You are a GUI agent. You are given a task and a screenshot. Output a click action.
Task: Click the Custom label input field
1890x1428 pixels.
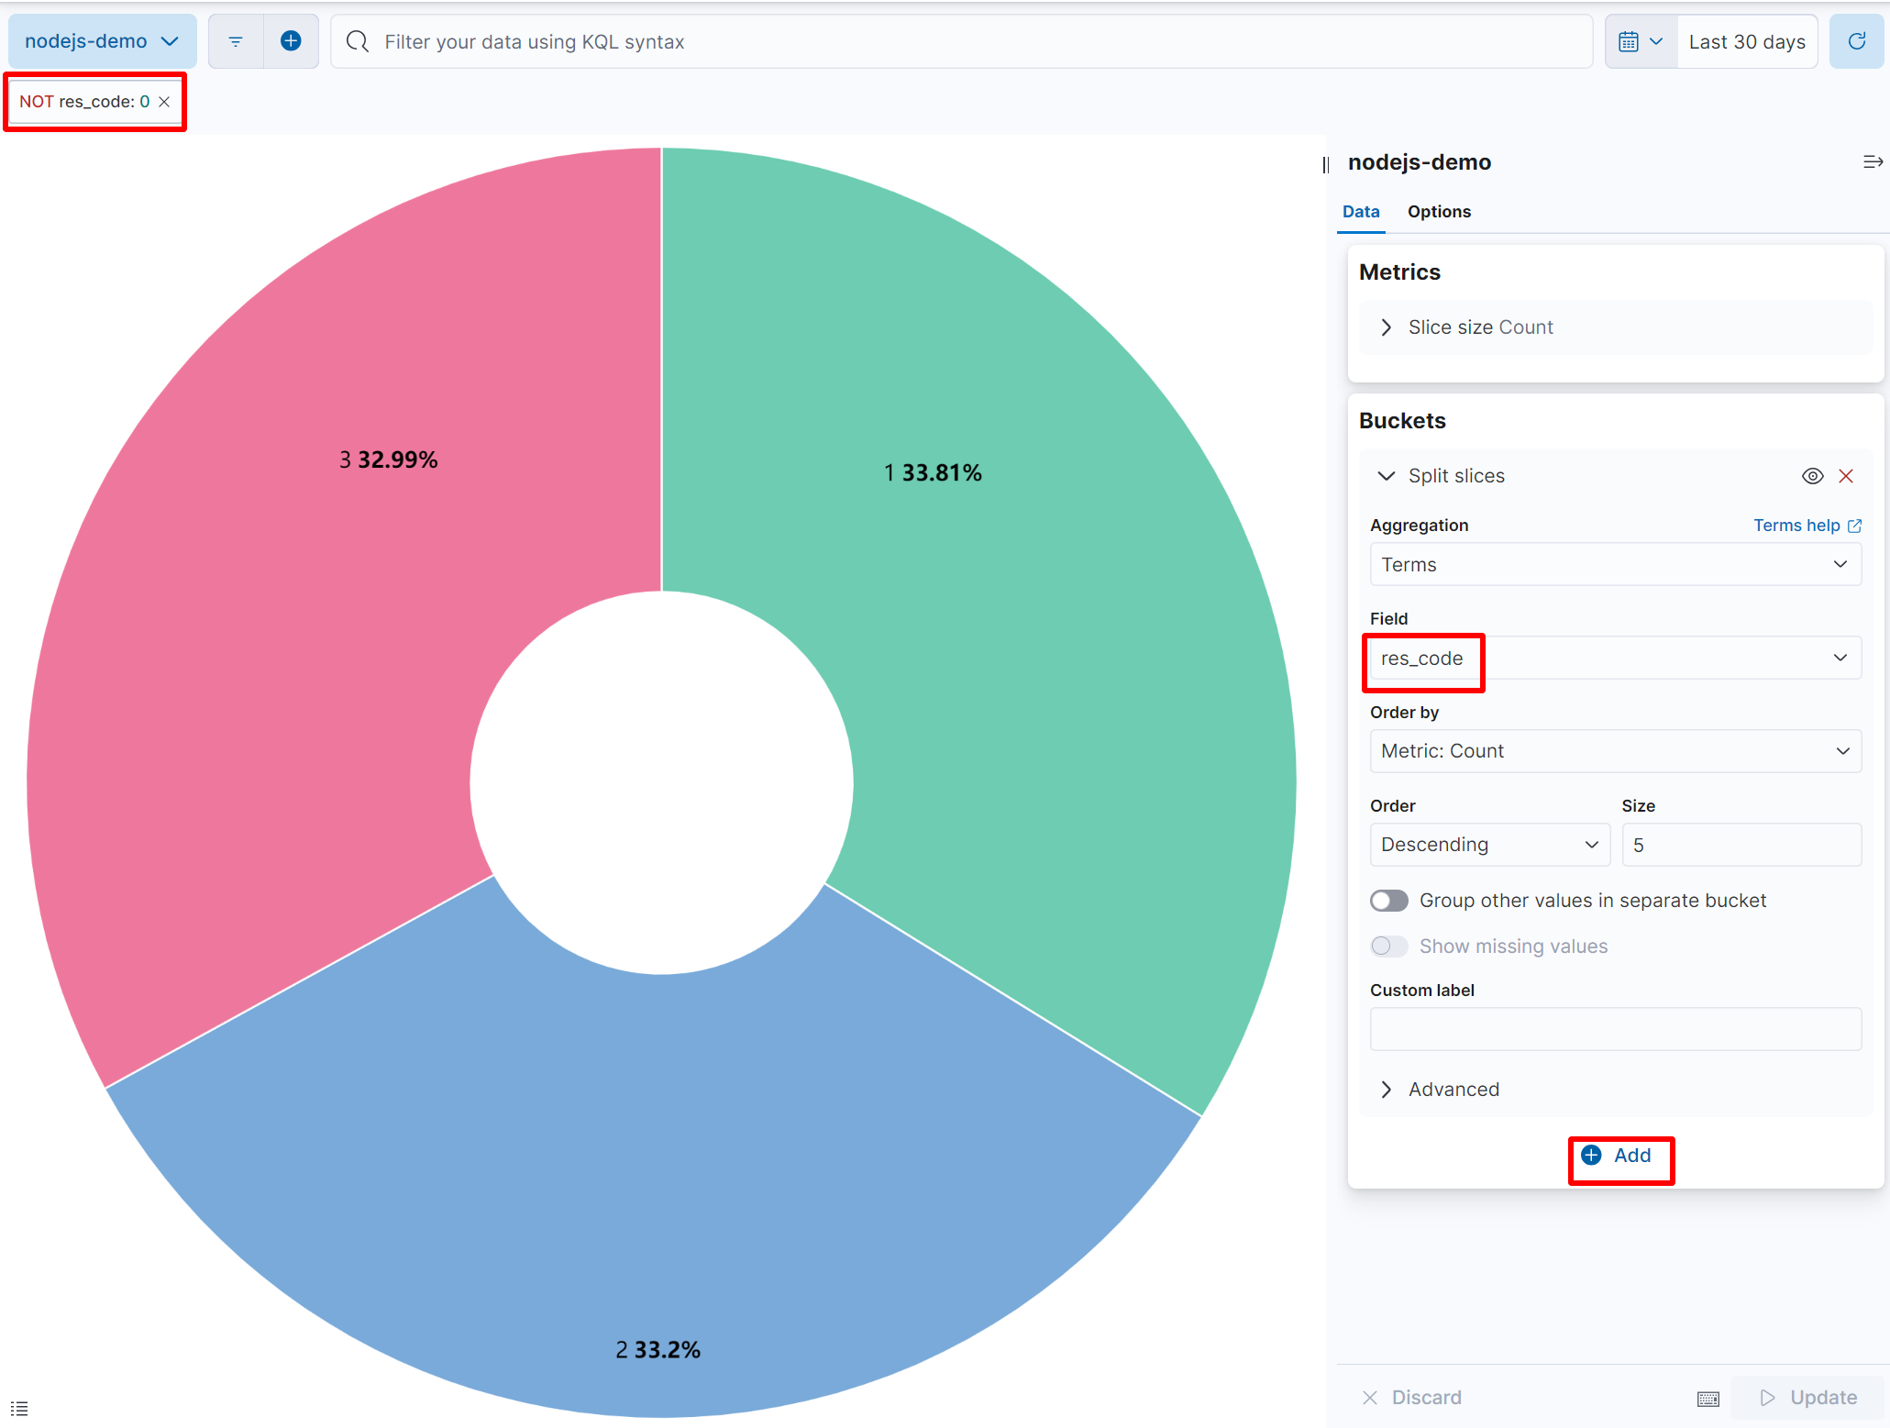tap(1614, 1029)
